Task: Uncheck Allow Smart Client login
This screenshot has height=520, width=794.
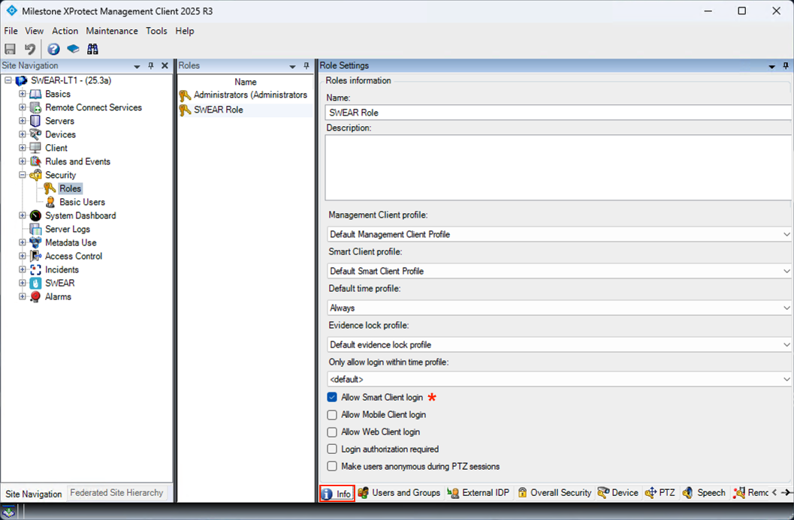Action: (332, 397)
